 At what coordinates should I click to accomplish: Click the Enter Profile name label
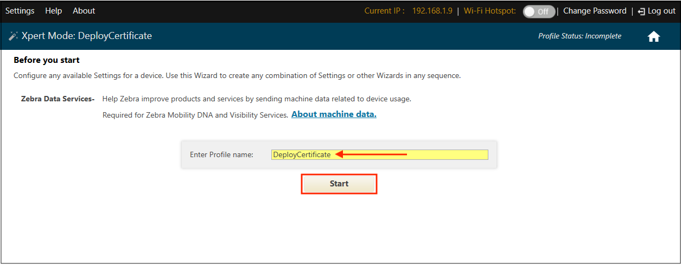coord(221,154)
